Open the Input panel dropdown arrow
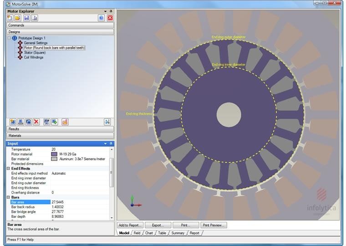This screenshot has width=346, height=246. [x=106, y=143]
